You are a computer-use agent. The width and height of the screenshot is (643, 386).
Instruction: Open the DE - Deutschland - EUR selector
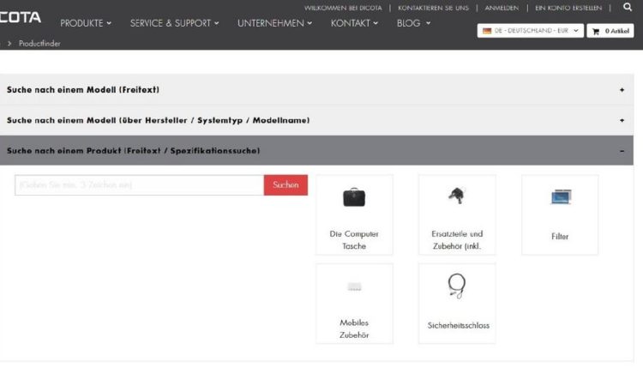click(x=530, y=30)
